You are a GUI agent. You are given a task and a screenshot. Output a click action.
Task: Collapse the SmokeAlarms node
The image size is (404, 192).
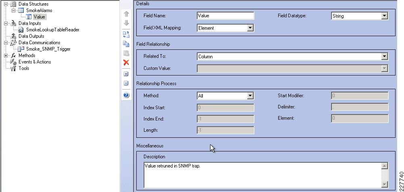click(13, 10)
